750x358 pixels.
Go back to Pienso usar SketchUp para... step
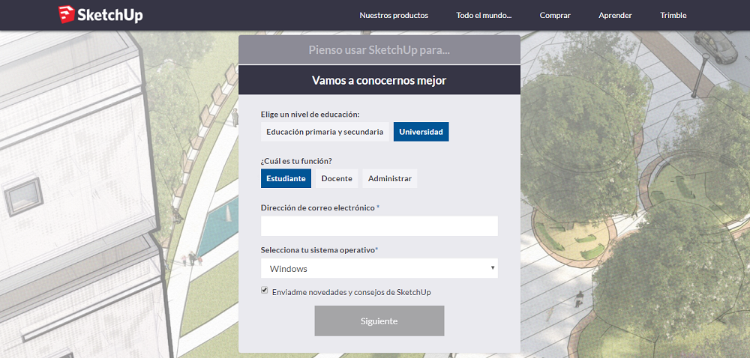[x=379, y=49]
